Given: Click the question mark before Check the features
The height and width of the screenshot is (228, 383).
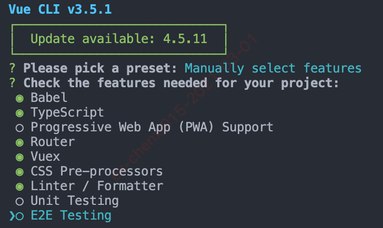Looking at the screenshot, I should [12, 83].
